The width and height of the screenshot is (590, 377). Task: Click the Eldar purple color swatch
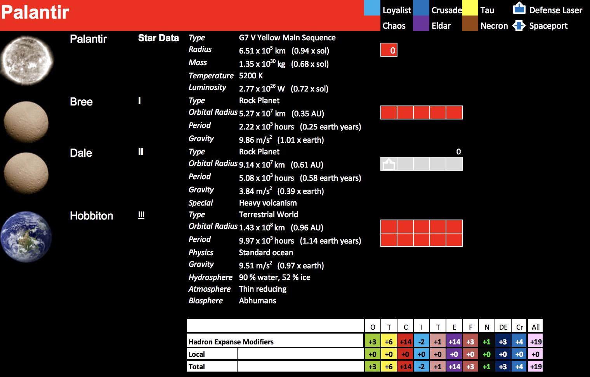pyautogui.click(x=421, y=23)
